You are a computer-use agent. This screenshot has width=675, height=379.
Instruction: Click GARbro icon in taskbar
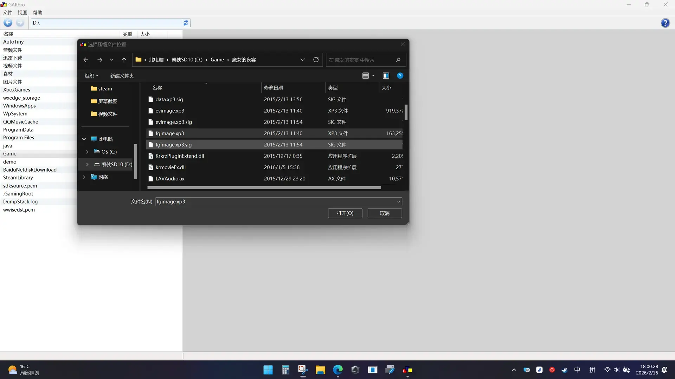coord(407,370)
